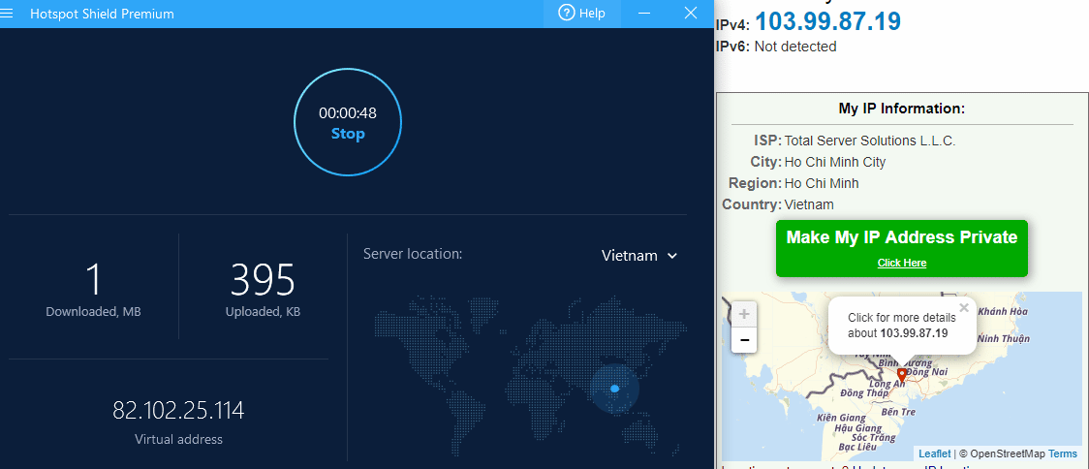Click the IPv6 Not detected text
Viewport: 1089px width, 469px height.
[795, 47]
